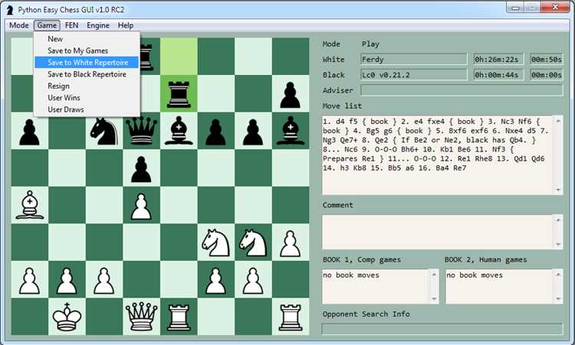
Task: Choose Save to White Repertoire
Action: (87, 63)
